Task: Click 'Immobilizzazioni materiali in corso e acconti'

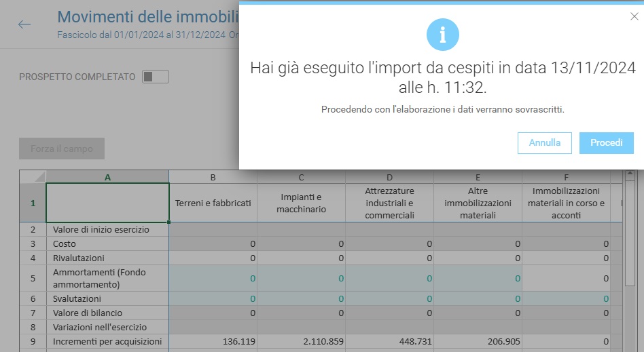Action: pos(566,203)
